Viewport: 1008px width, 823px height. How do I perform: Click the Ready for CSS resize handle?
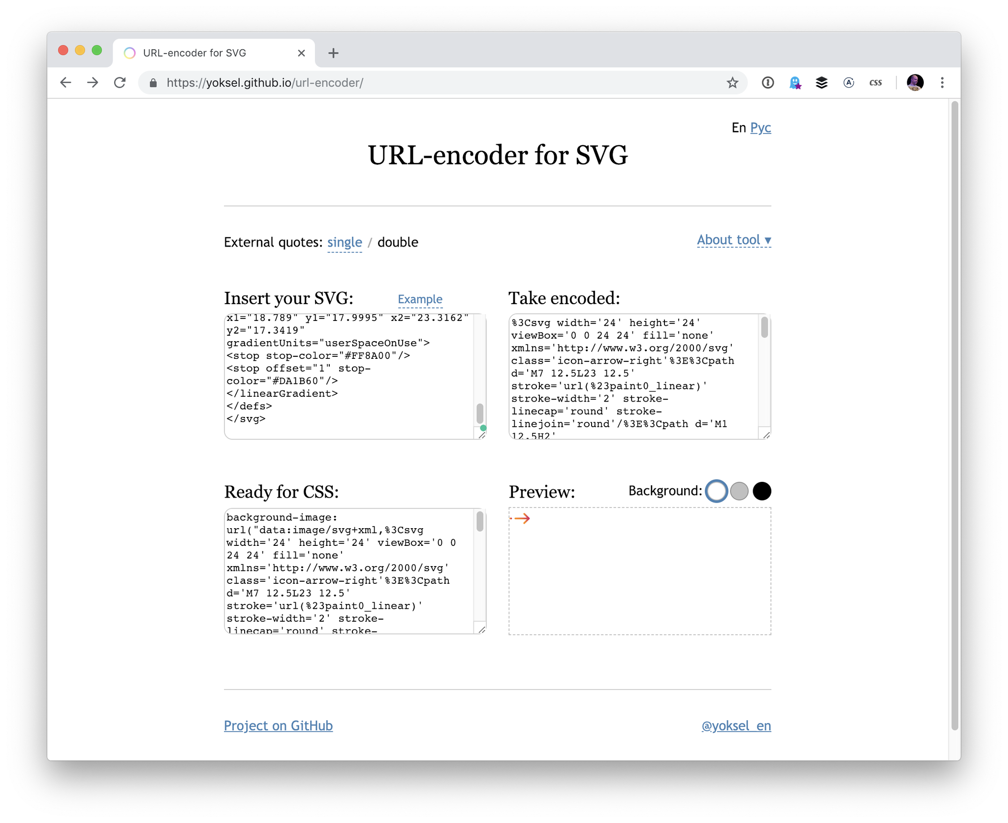pyautogui.click(x=482, y=629)
